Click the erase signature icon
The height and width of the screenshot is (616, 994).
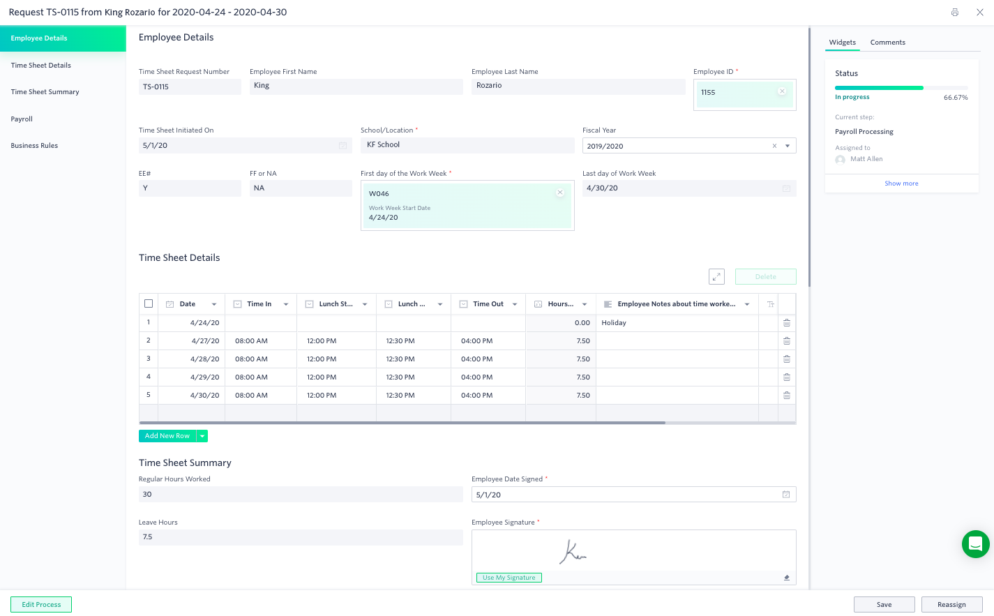click(x=787, y=578)
